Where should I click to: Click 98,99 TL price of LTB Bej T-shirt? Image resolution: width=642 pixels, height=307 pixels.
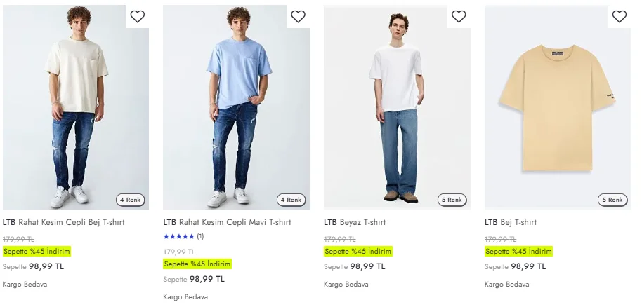pyautogui.click(x=528, y=266)
